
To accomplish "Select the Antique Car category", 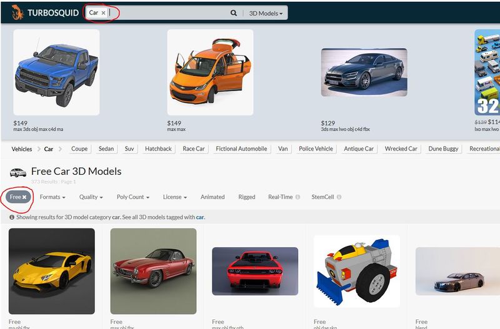I will point(359,149).
